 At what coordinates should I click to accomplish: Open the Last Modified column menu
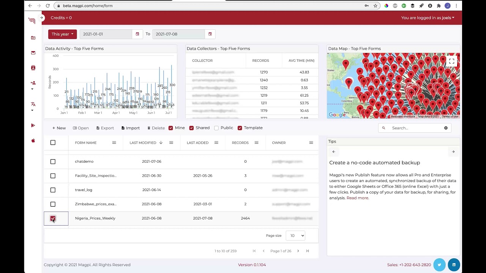(171, 143)
